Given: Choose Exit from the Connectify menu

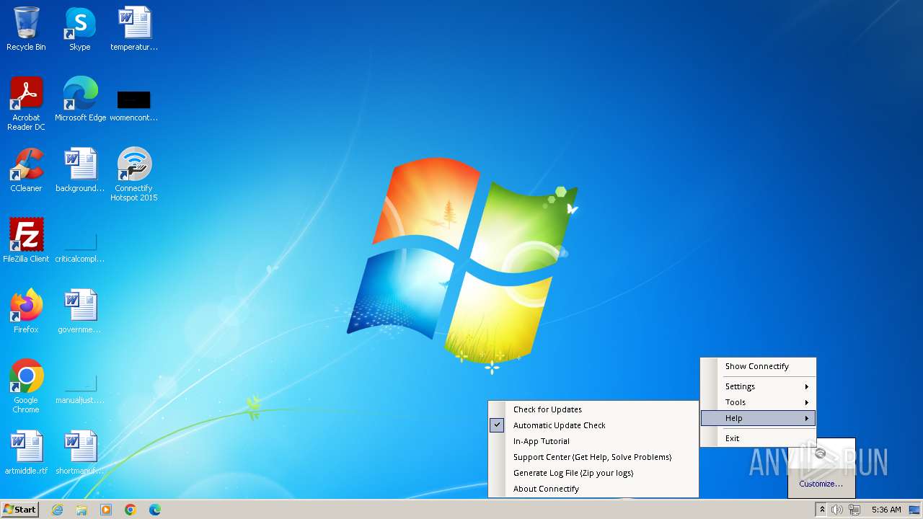Looking at the screenshot, I should point(758,438).
